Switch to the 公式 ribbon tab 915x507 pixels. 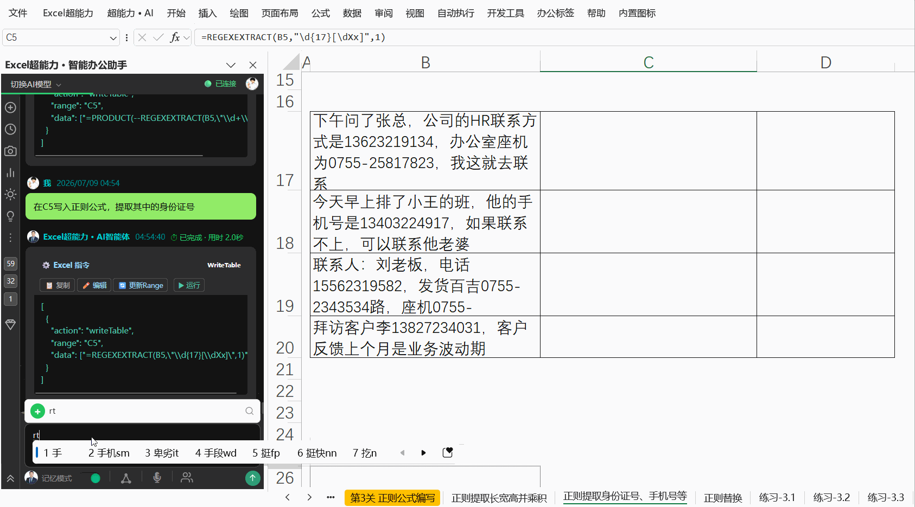(320, 13)
